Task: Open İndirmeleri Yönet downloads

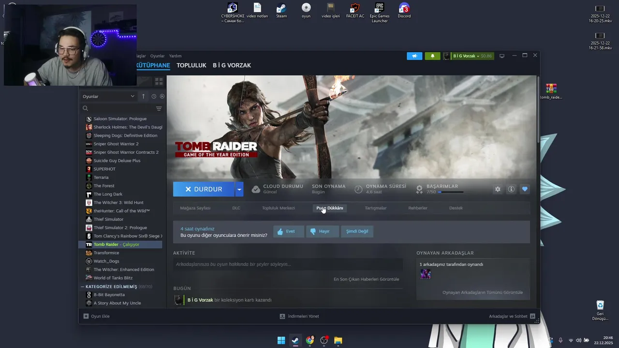Action: click(x=299, y=316)
